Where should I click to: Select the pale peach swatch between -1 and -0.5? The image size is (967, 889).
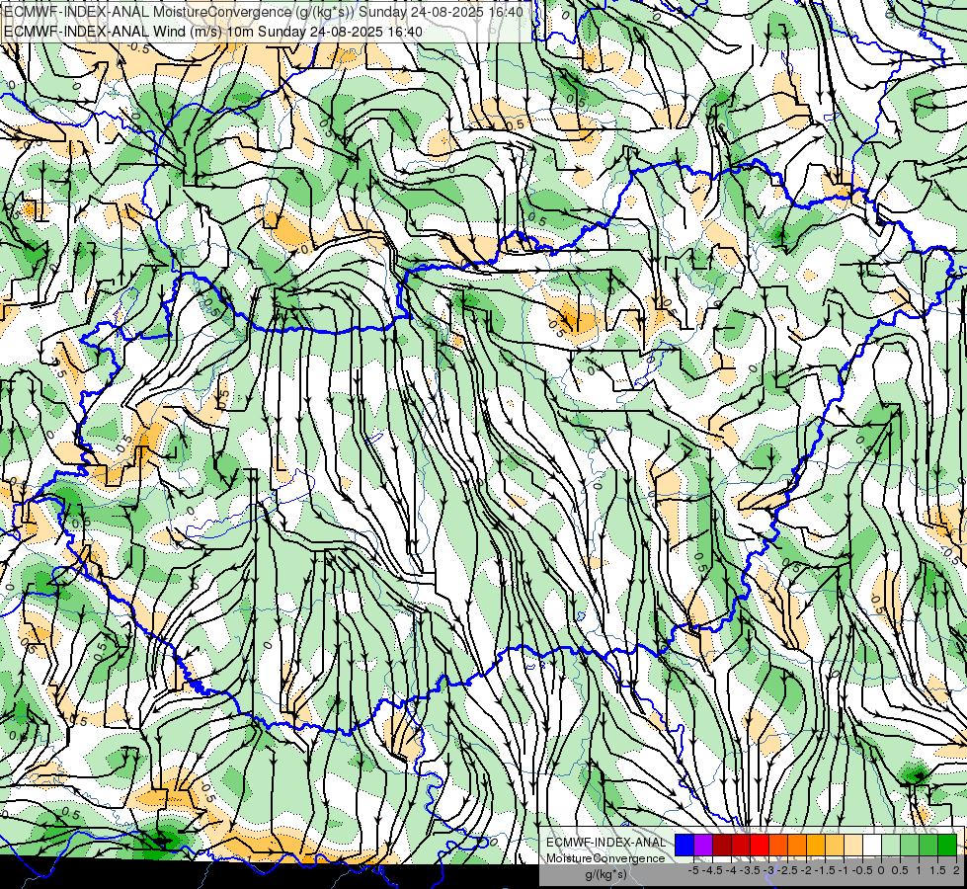pyautogui.click(x=853, y=845)
